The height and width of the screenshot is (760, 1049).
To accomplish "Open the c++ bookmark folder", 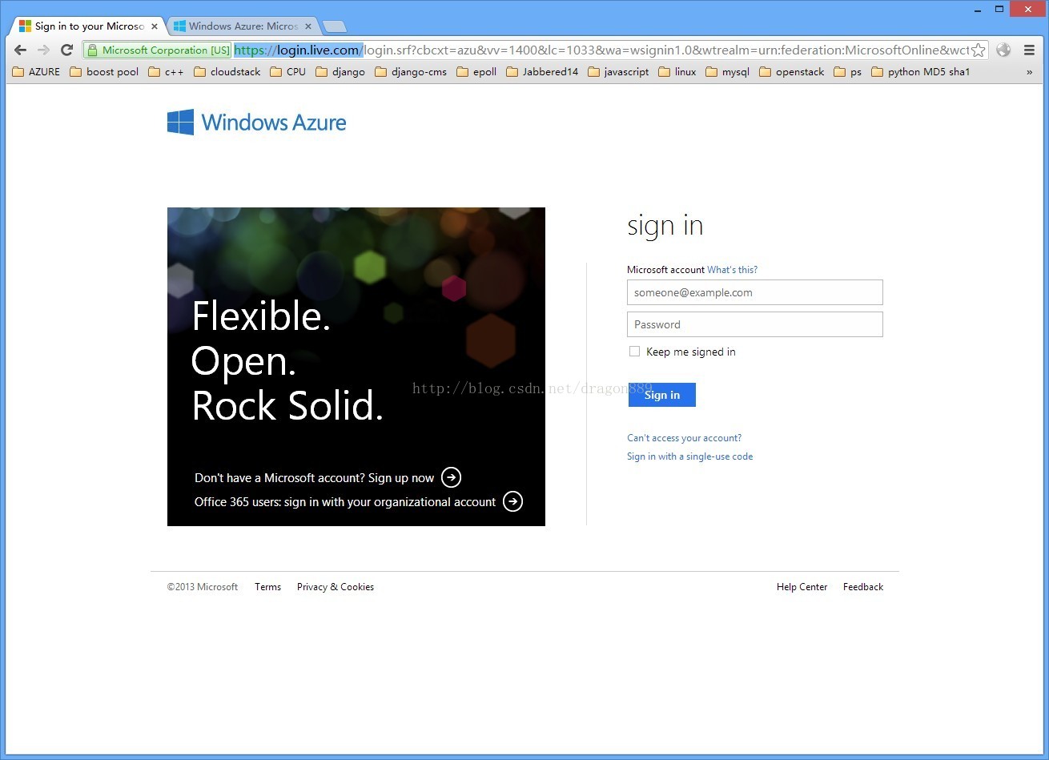I will click(167, 72).
